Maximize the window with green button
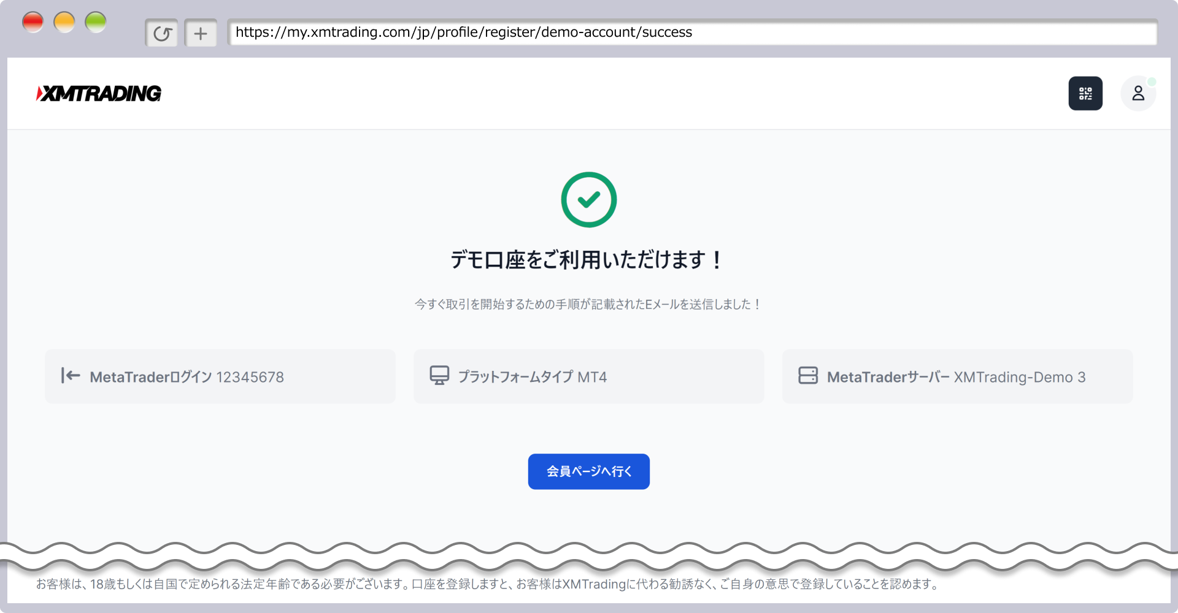This screenshot has height=613, width=1178. click(96, 22)
